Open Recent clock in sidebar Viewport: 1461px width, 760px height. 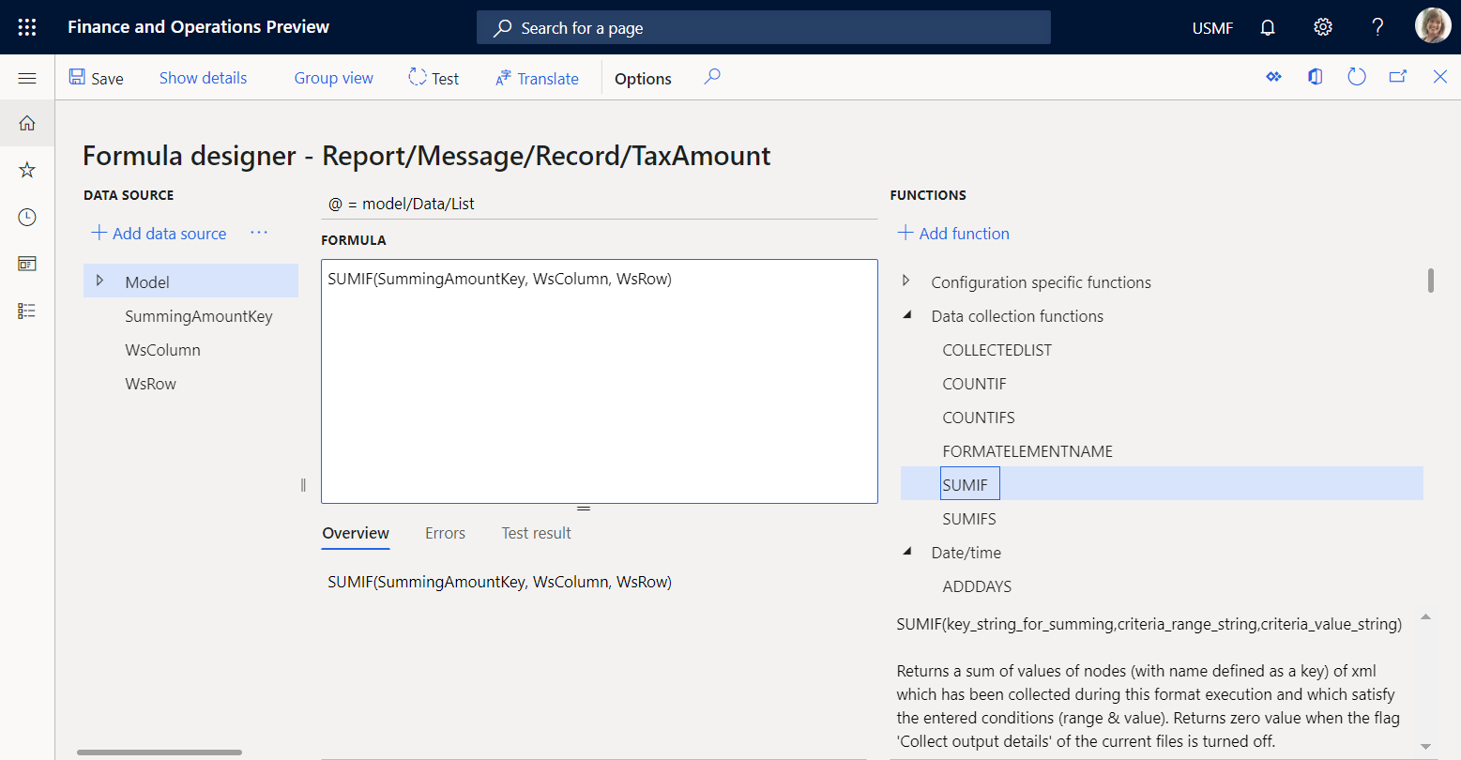tap(27, 217)
